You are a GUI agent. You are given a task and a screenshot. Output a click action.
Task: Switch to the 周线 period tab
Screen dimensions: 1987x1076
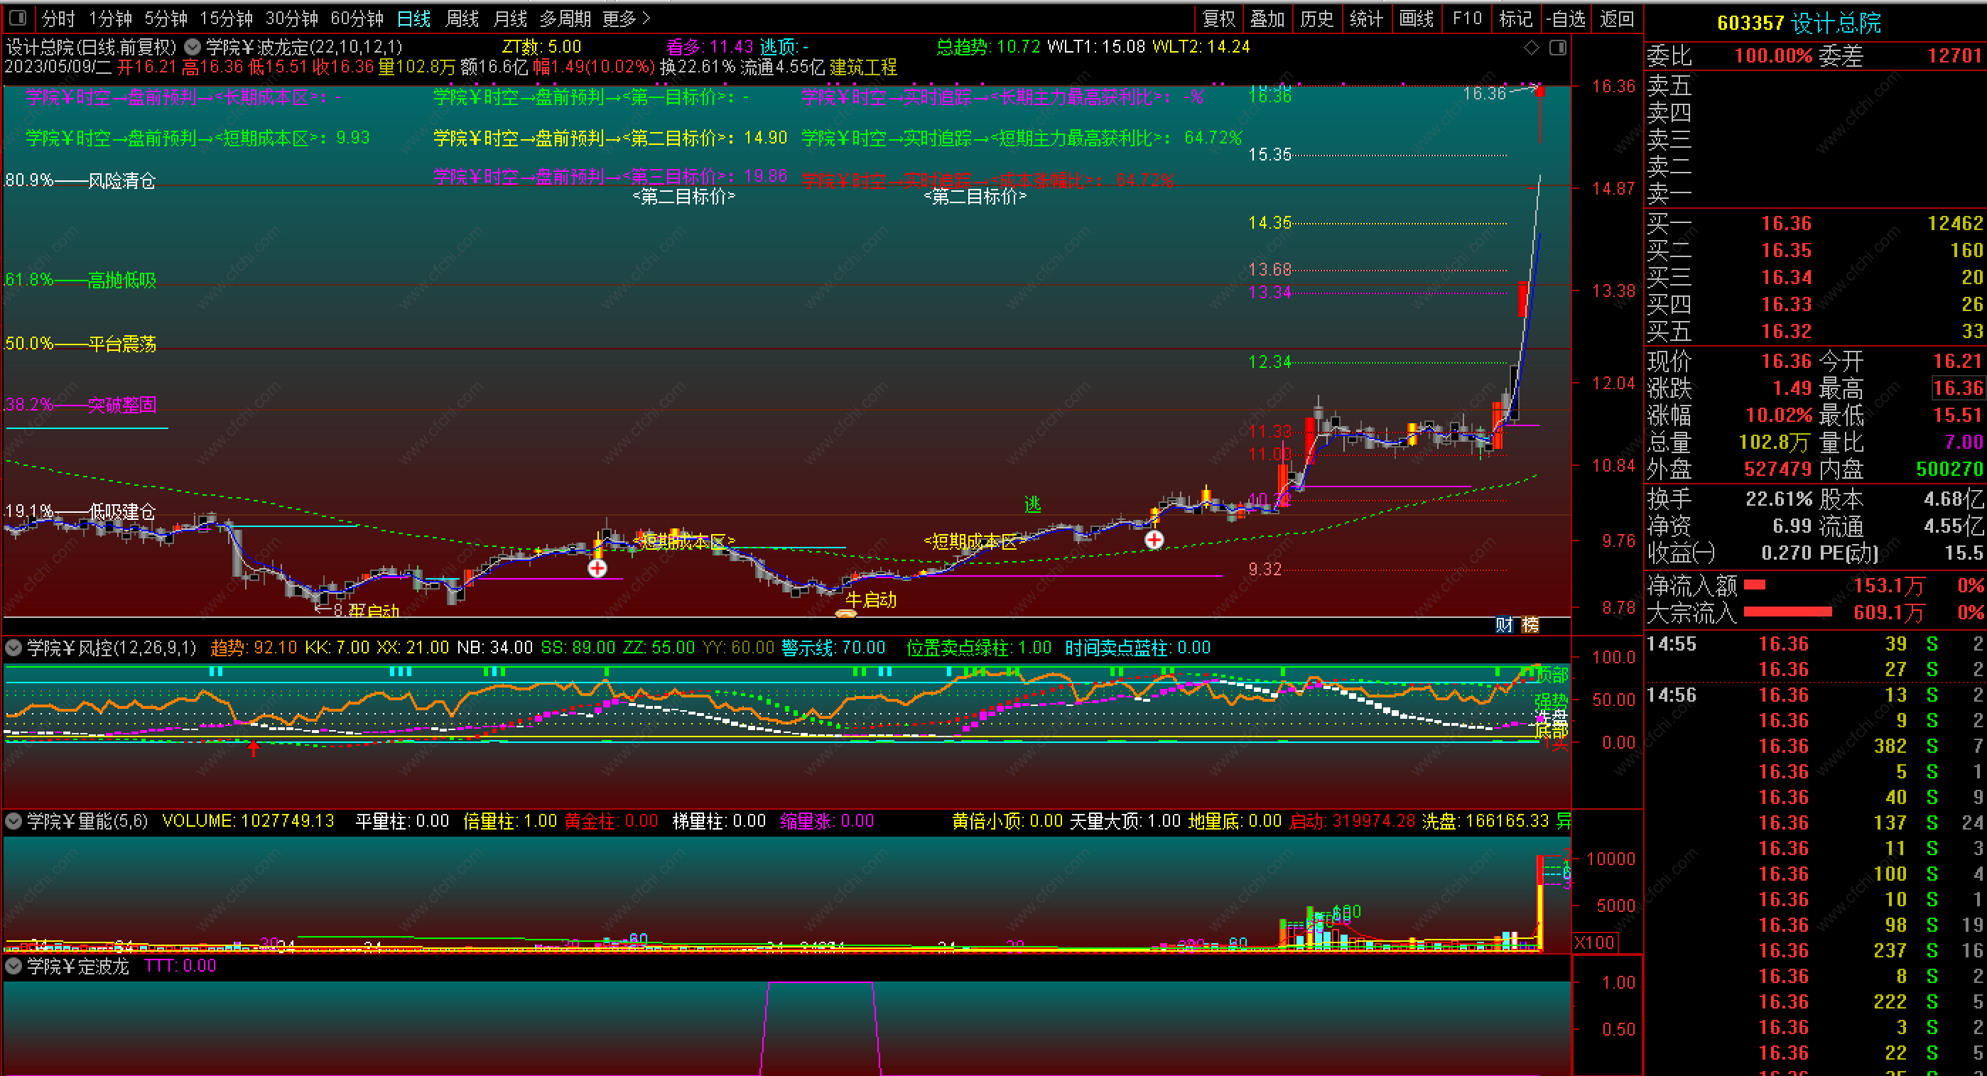462,18
